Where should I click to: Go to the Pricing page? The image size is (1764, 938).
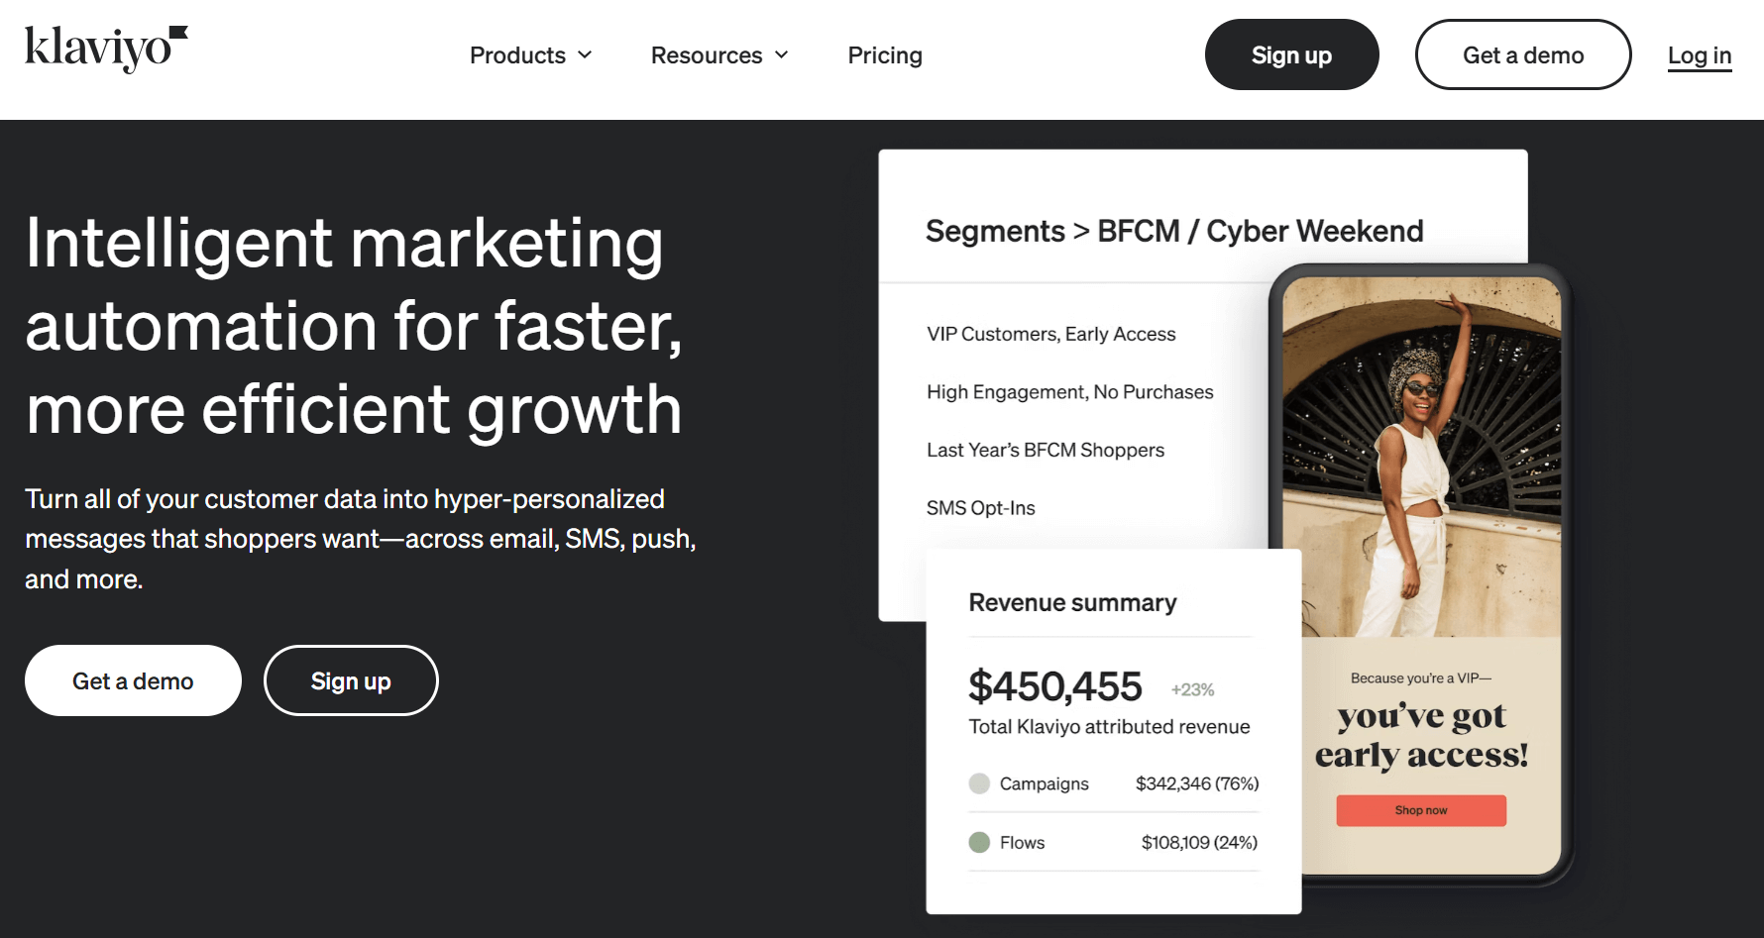point(885,55)
